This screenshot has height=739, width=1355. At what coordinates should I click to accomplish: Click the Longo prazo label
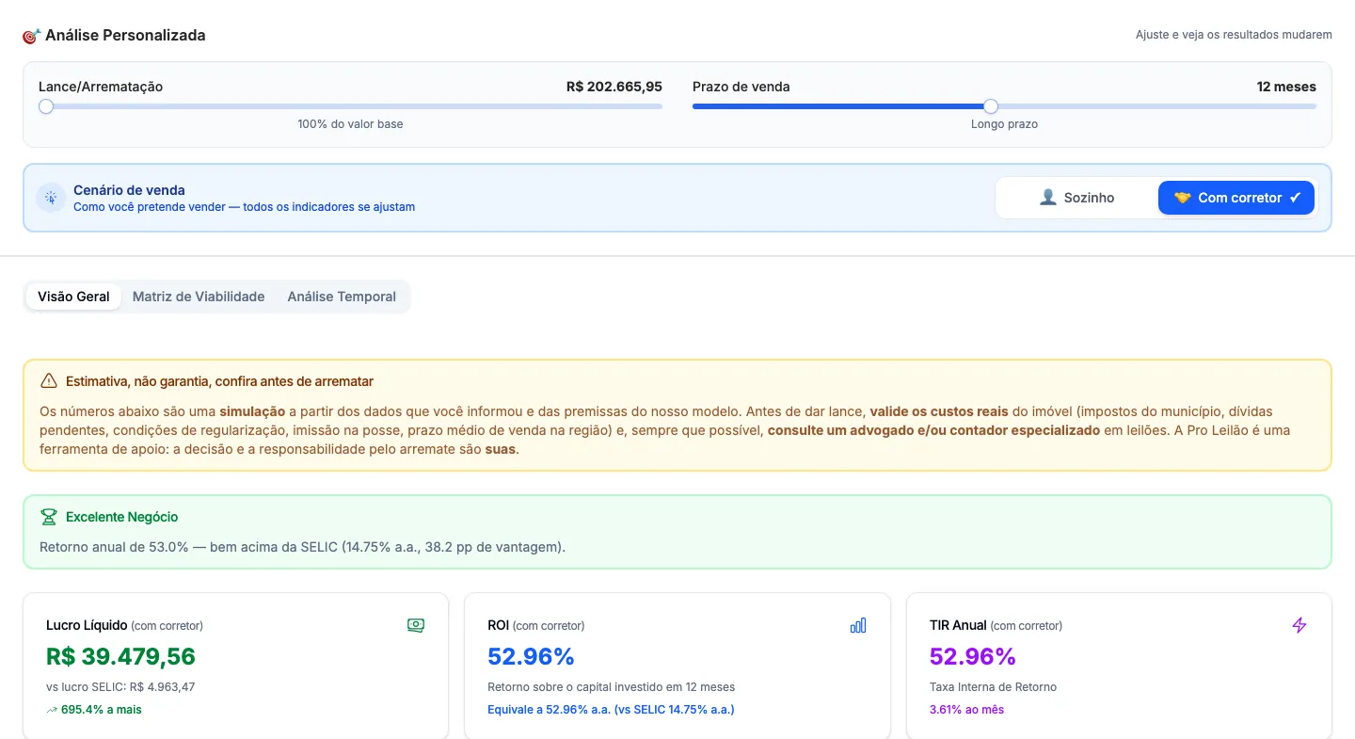pyautogui.click(x=1004, y=124)
